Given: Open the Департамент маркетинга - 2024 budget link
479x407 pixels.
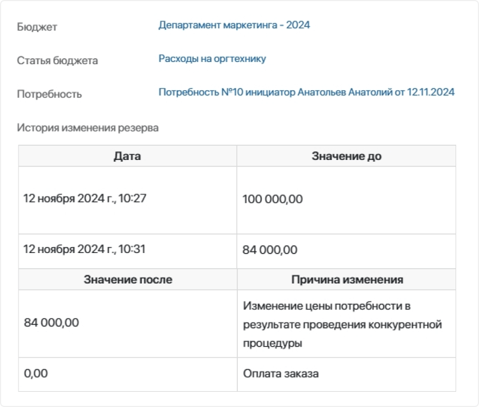Looking at the screenshot, I should point(234,24).
